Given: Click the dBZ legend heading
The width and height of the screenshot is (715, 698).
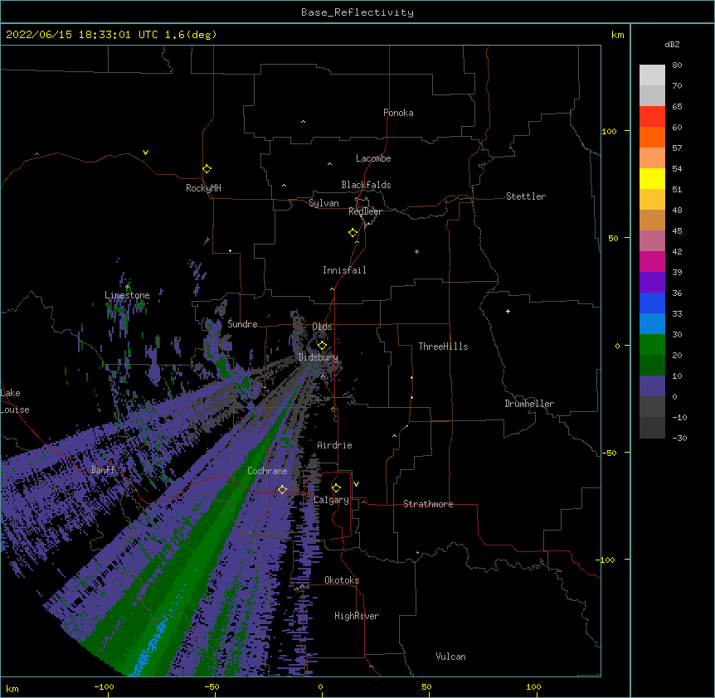Looking at the screenshot, I should click(x=672, y=44).
